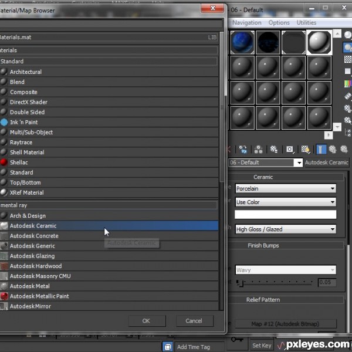Image resolution: width=352 pixels, height=352 pixels.
Task: Toggle the Backlight button in Material Editor
Action: coord(348,48)
